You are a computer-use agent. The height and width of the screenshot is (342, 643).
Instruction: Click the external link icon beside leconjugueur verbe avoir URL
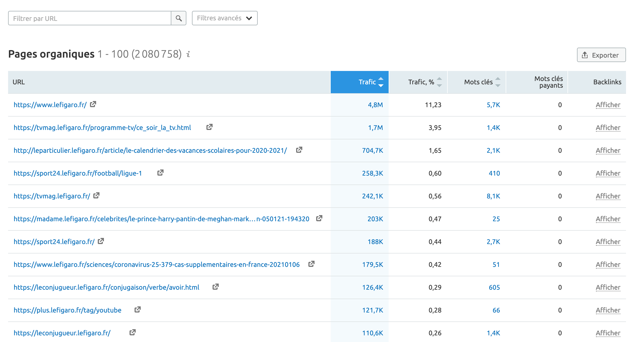216,287
